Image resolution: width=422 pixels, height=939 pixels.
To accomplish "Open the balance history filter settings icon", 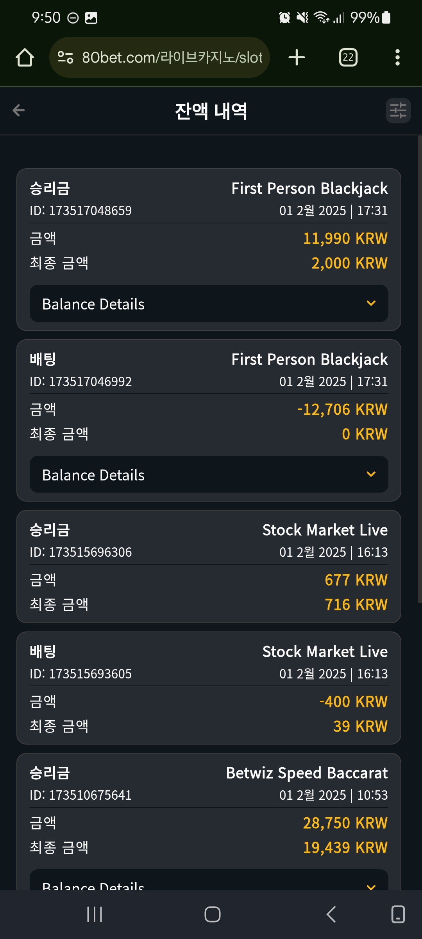I will point(398,110).
